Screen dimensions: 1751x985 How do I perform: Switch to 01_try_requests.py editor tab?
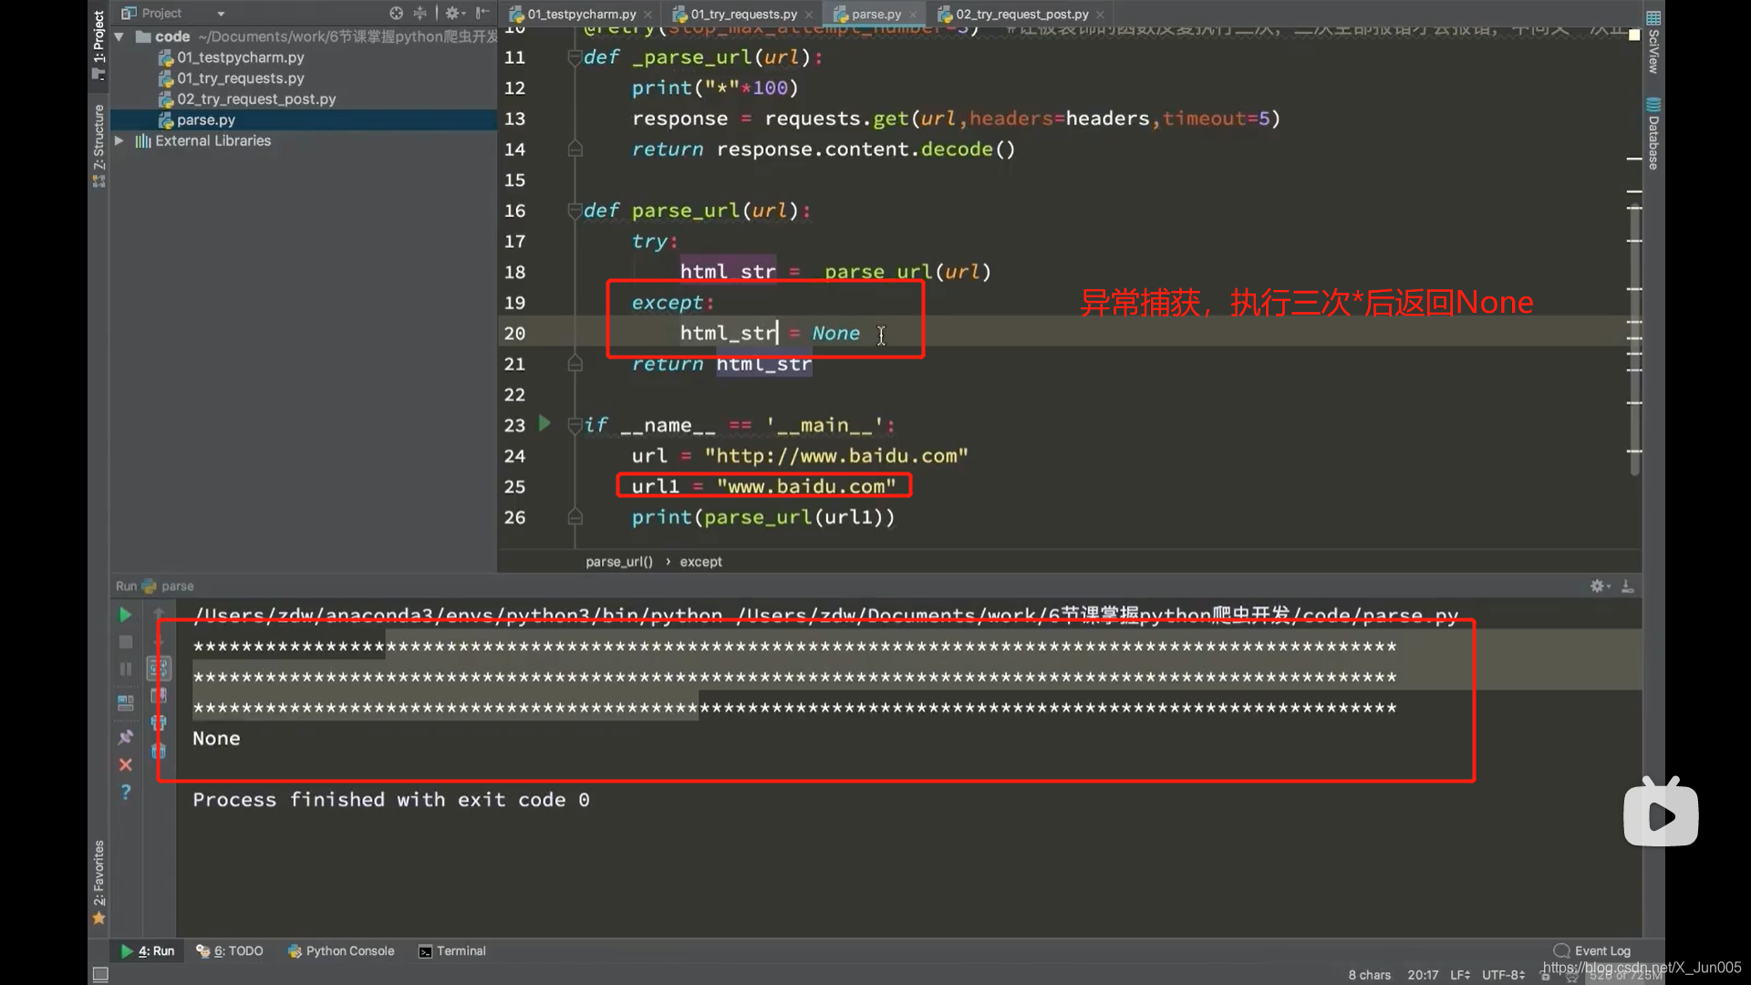742,14
